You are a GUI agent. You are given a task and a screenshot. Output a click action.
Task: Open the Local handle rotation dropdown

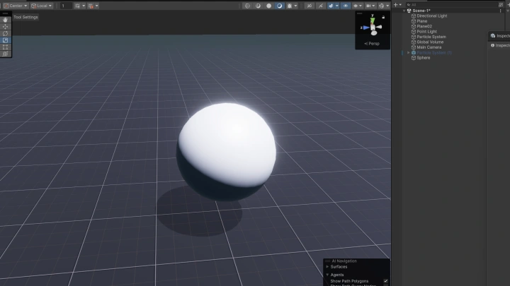point(41,6)
